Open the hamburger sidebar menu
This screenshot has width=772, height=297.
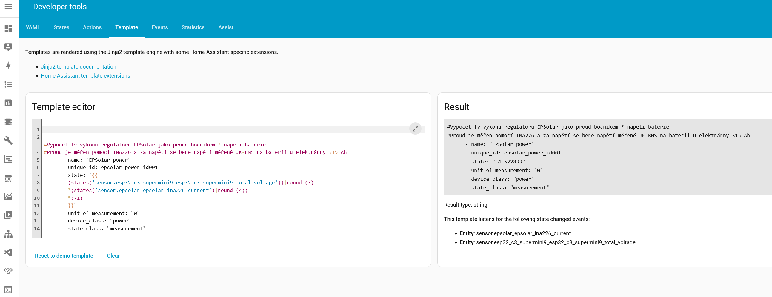click(8, 7)
